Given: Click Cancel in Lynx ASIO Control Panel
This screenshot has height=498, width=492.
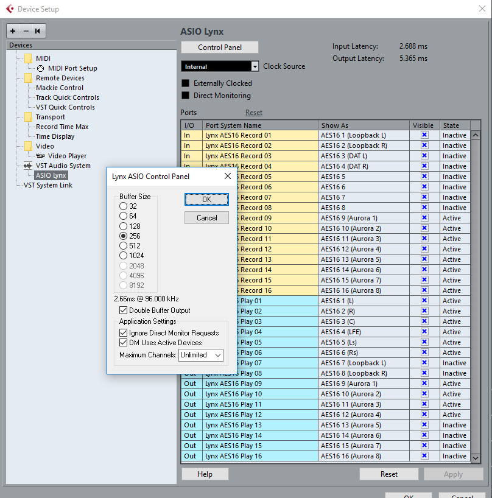Looking at the screenshot, I should tap(206, 218).
